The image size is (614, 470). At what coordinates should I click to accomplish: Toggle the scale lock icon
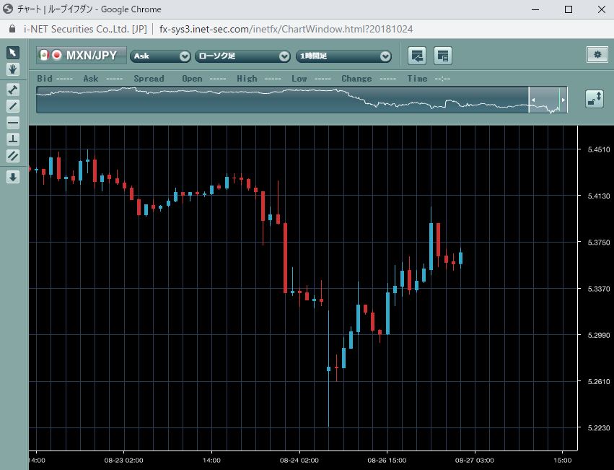pyautogui.click(x=595, y=98)
